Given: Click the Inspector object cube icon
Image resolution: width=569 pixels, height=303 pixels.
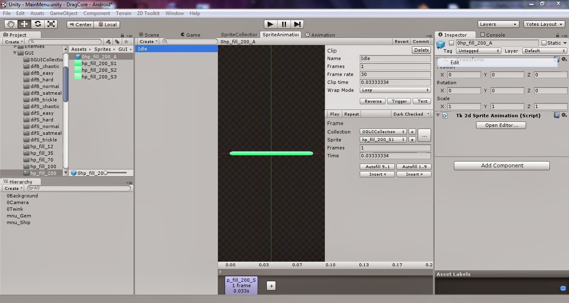Looking at the screenshot, I should point(441,44).
